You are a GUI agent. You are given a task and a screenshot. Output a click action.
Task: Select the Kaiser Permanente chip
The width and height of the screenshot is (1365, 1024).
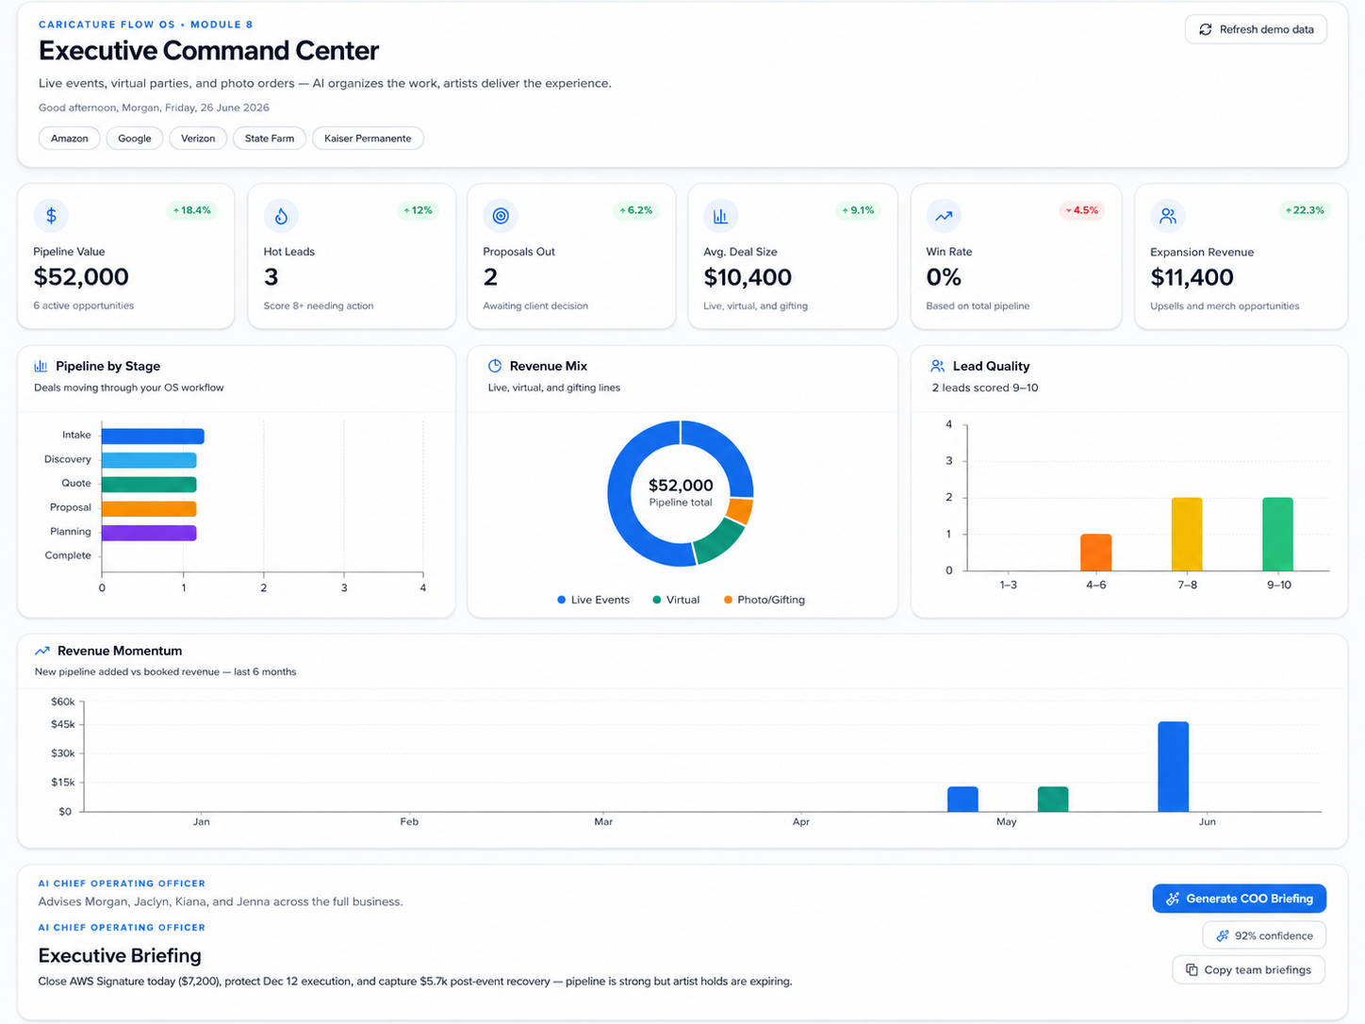(x=368, y=139)
